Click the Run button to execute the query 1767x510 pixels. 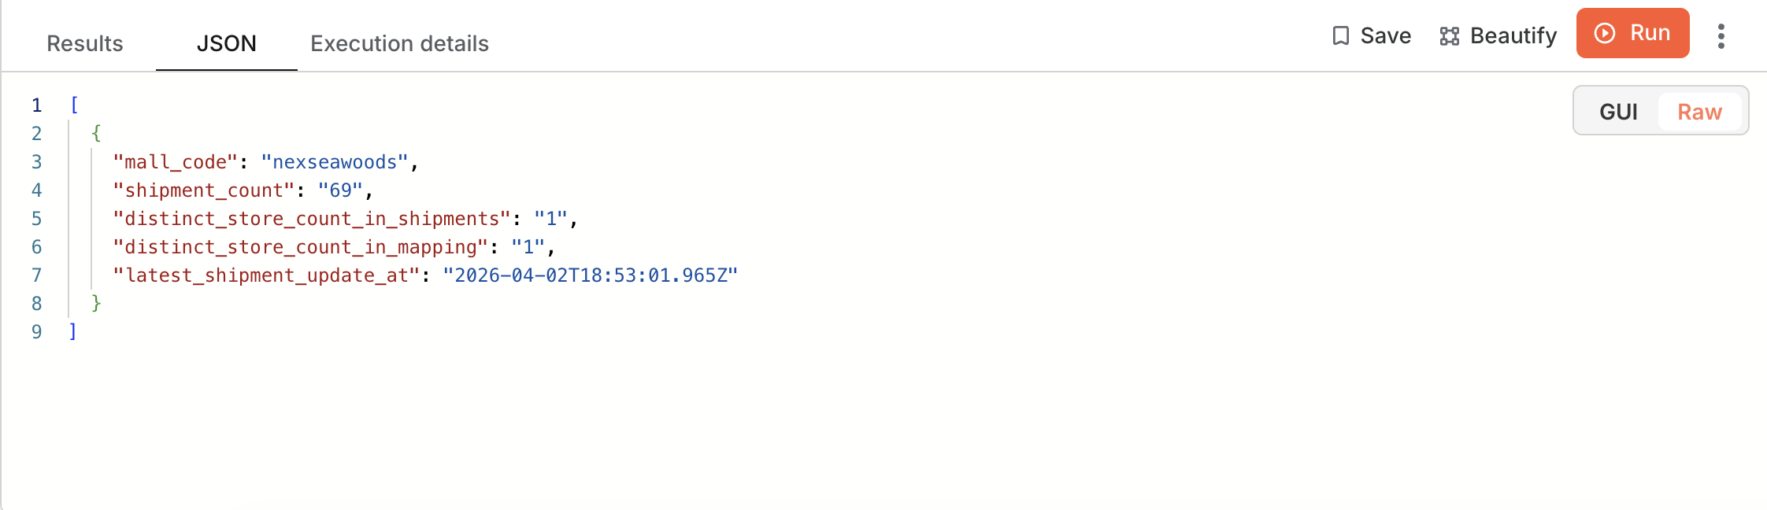tap(1632, 34)
